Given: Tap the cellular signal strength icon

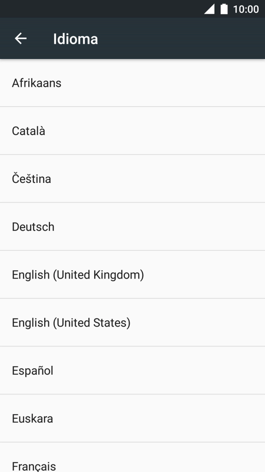Looking at the screenshot, I should pos(209,9).
